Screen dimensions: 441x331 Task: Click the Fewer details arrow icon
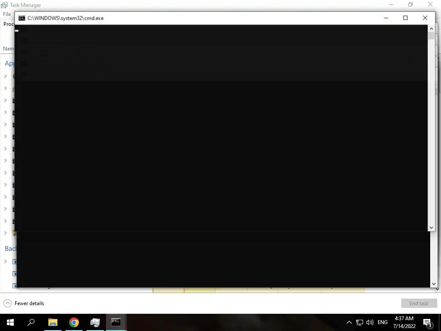pos(8,303)
